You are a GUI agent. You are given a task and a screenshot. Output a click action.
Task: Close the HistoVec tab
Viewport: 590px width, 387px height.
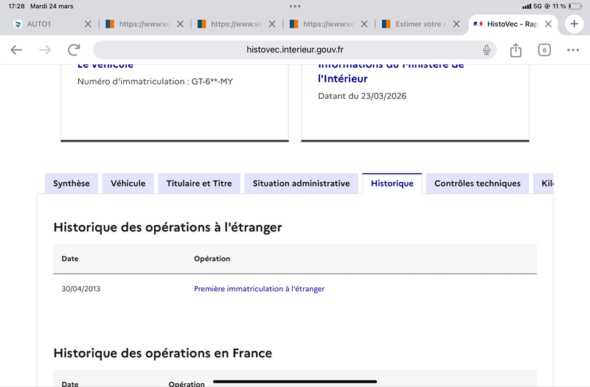[x=548, y=24]
